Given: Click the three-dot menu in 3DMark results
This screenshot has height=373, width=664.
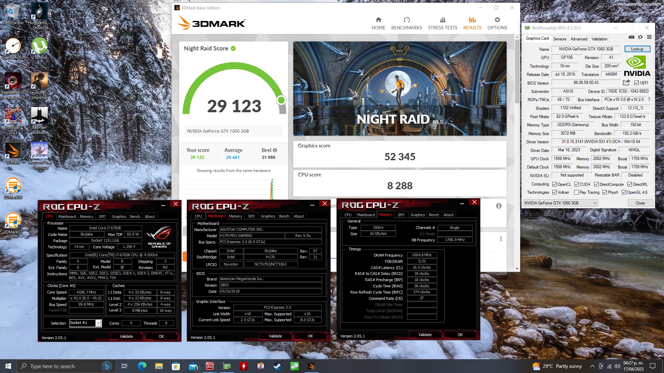Looking at the screenshot, I should 501,239.
